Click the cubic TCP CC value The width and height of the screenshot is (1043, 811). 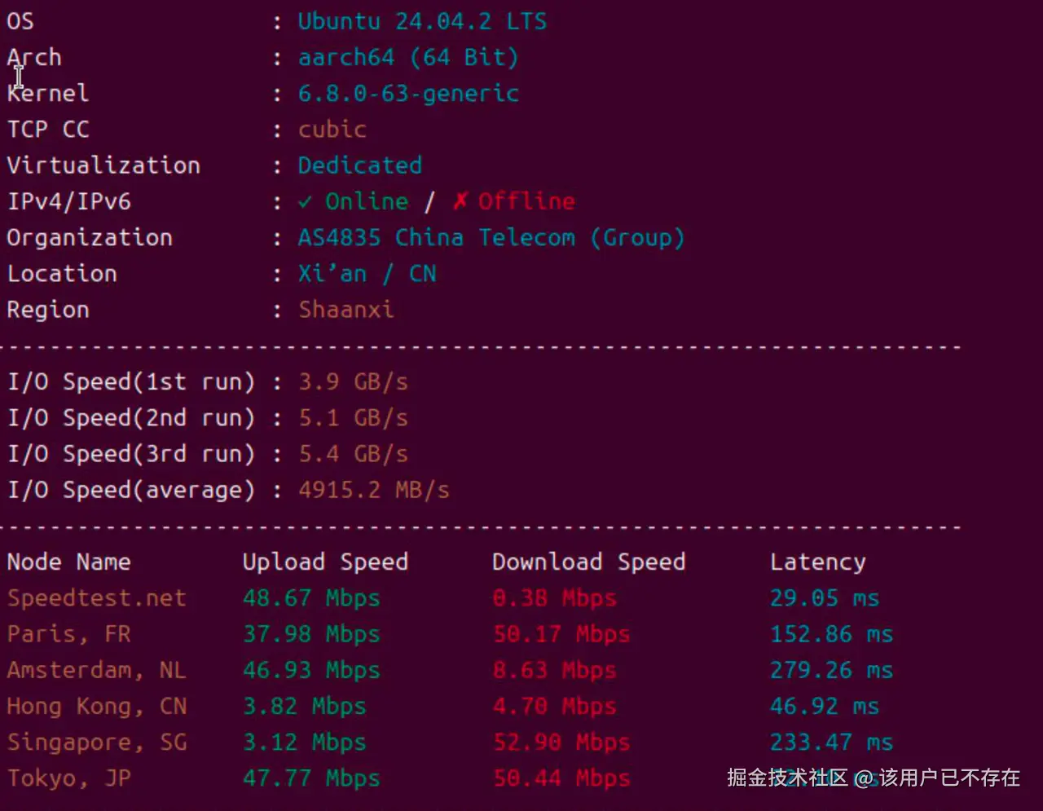[332, 130]
